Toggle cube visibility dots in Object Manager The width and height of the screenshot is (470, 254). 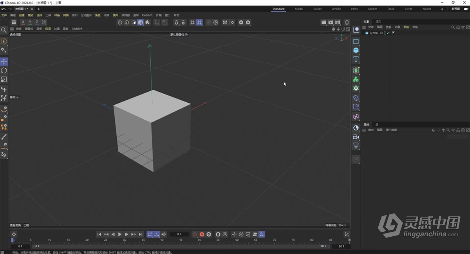385,33
